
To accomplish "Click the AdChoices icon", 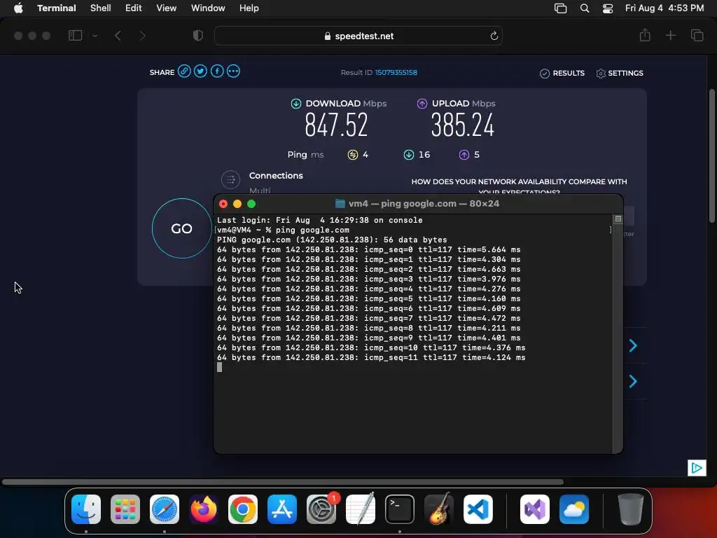I will [x=697, y=467].
